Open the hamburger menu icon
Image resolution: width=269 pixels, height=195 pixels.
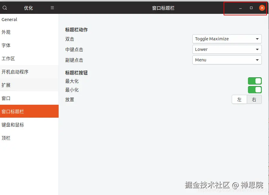52,8
